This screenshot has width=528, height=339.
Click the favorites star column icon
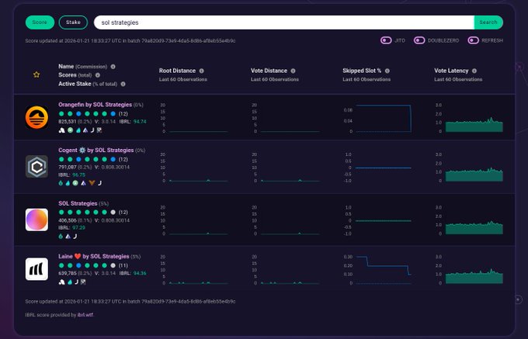coord(36,74)
